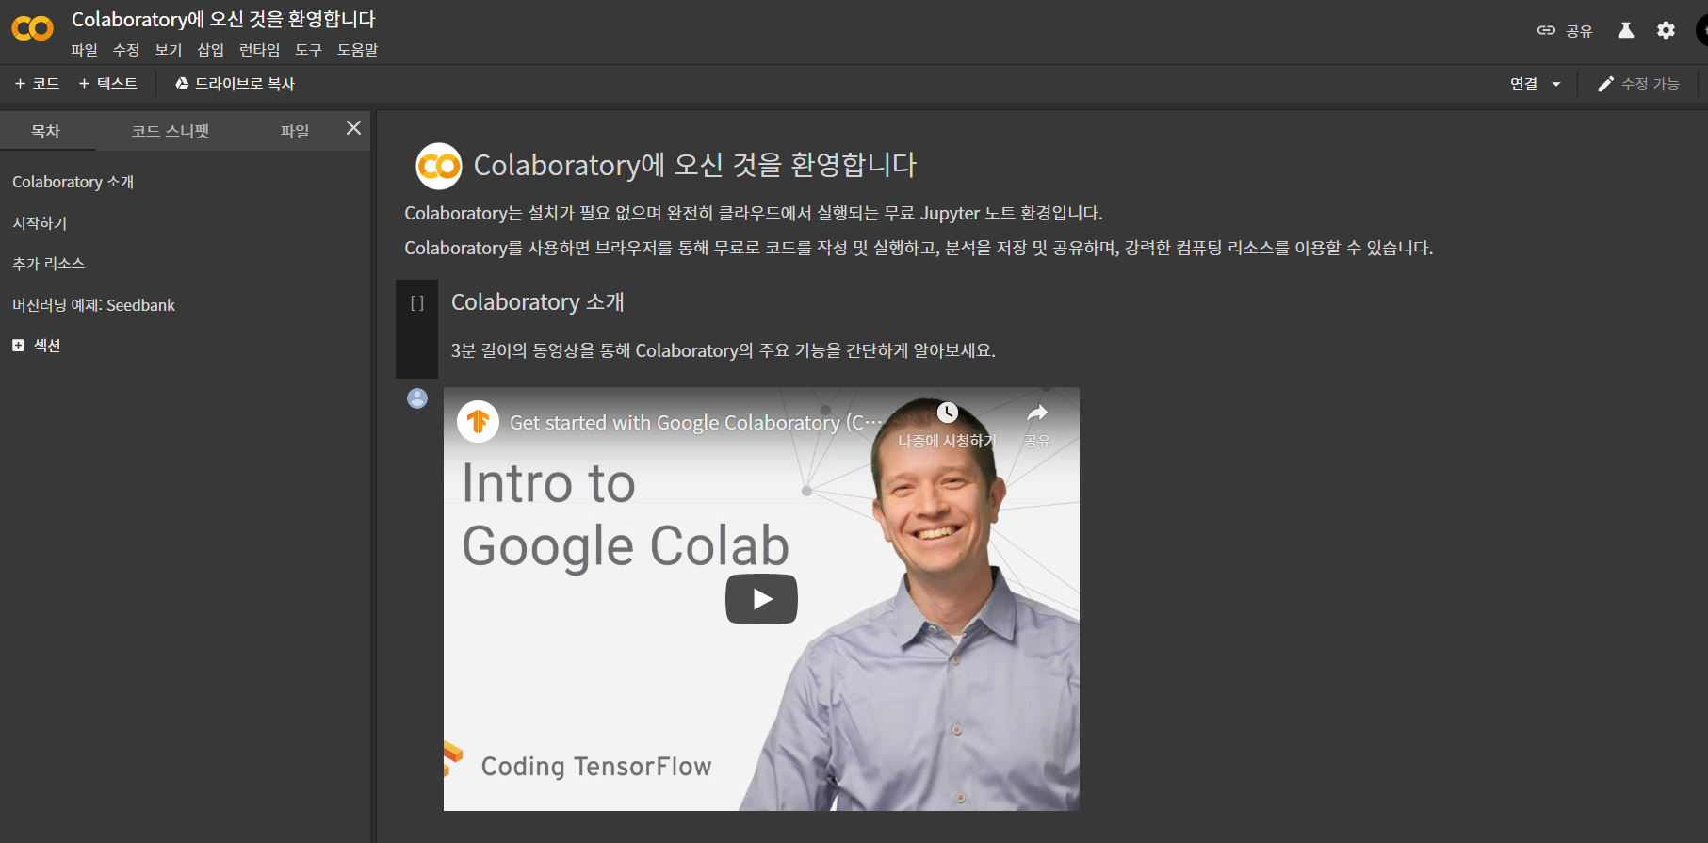Copy notebook with 드라이브로 복사

pos(235,84)
